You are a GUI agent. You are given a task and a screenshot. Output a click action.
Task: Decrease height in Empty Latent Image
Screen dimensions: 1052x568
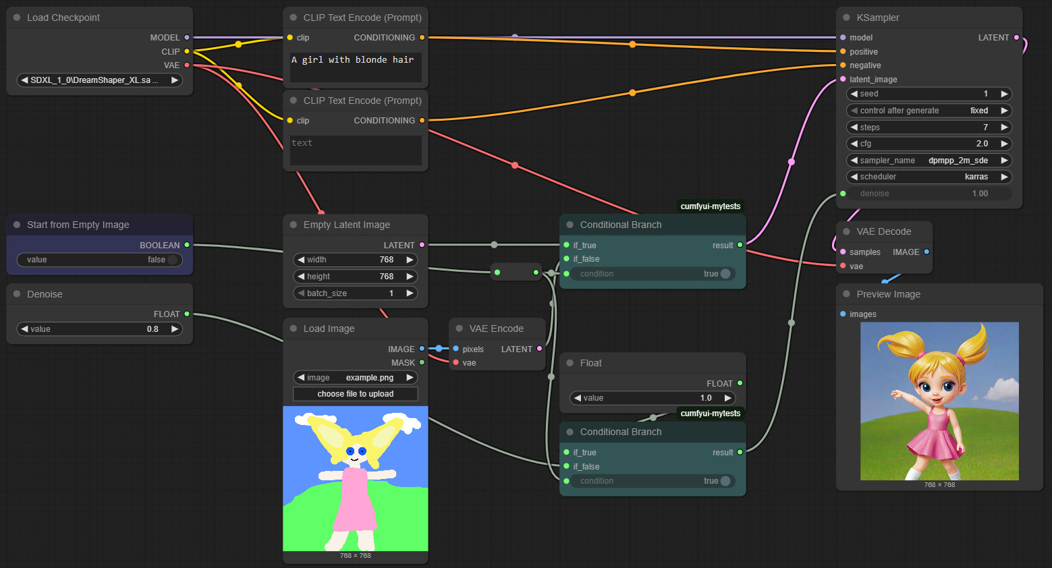coord(301,277)
